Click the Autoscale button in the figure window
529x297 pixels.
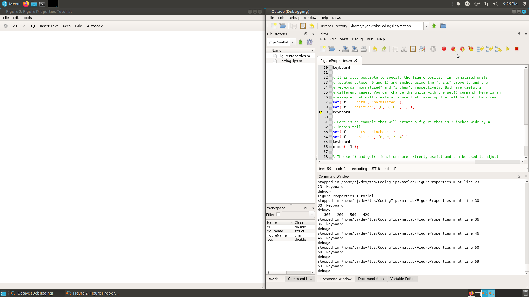tap(95, 26)
